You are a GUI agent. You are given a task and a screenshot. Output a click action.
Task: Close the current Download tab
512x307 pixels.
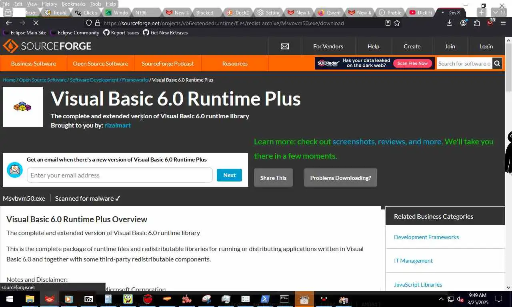click(459, 12)
